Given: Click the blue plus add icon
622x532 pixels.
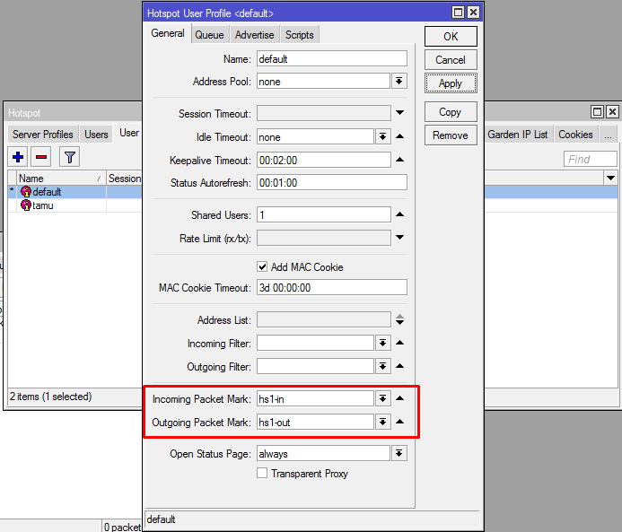Looking at the screenshot, I should [18, 157].
